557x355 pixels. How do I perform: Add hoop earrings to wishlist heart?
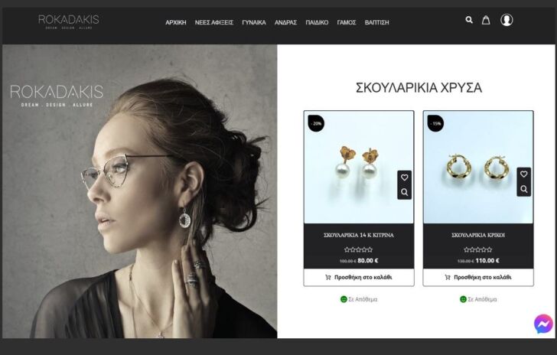tap(523, 174)
